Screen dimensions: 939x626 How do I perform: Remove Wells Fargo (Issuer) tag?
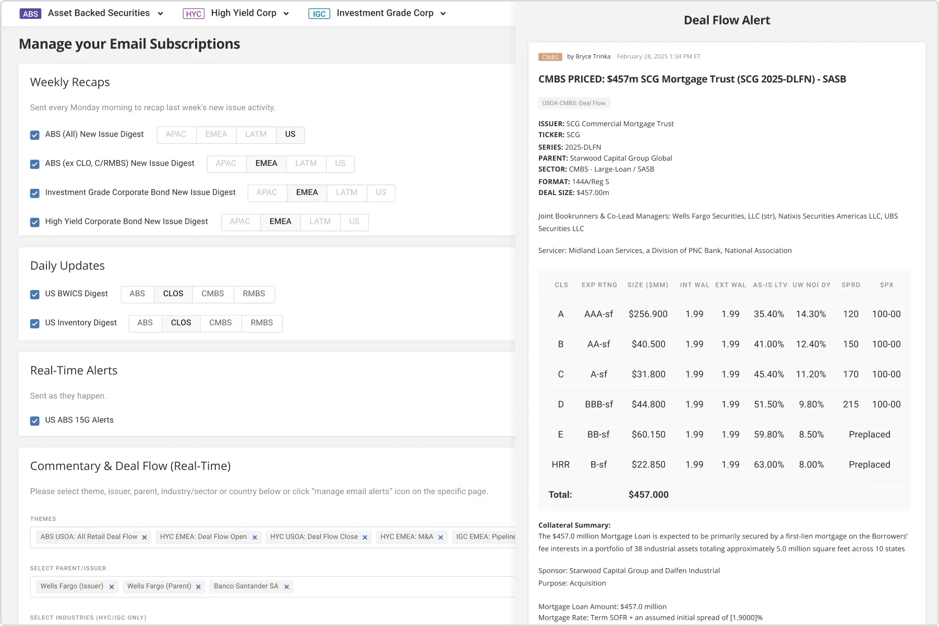[x=112, y=587]
